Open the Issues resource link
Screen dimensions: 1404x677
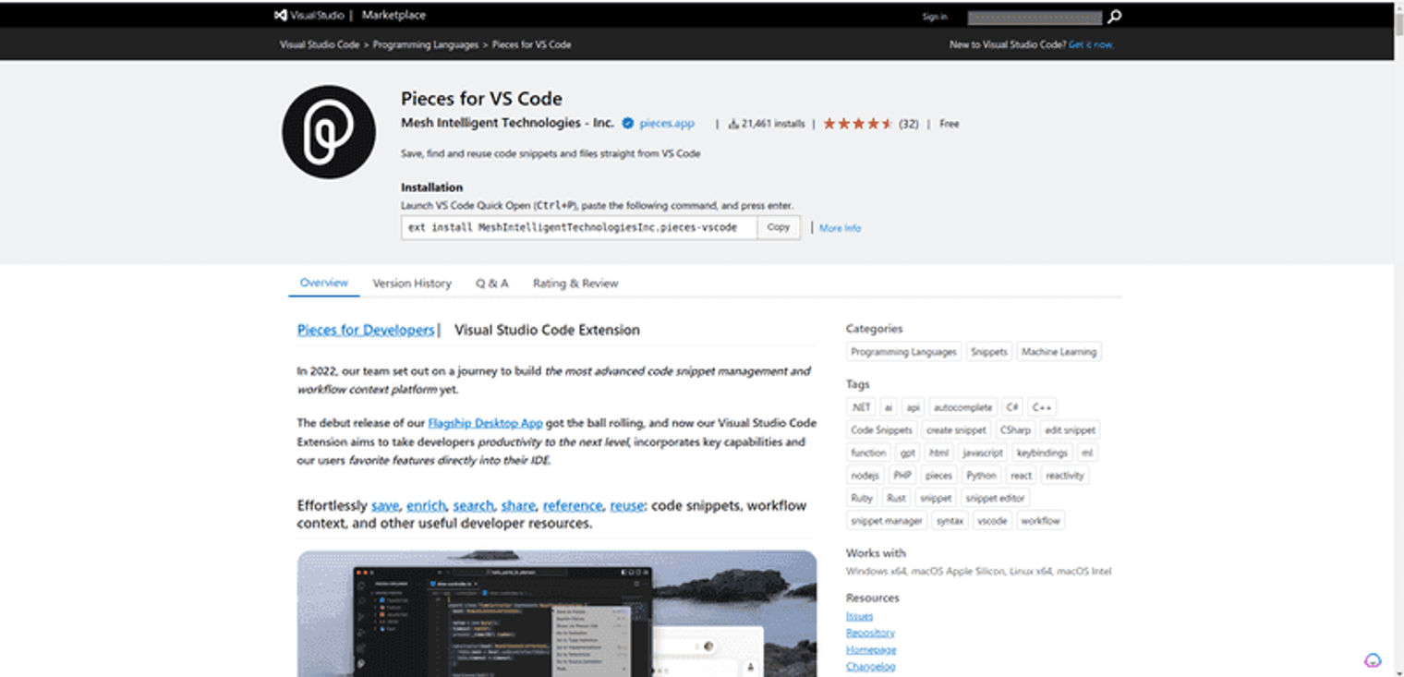pyautogui.click(x=859, y=616)
